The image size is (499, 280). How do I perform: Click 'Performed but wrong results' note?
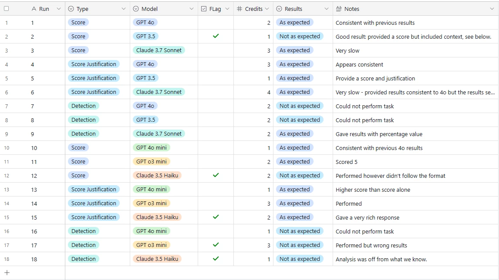point(371,245)
